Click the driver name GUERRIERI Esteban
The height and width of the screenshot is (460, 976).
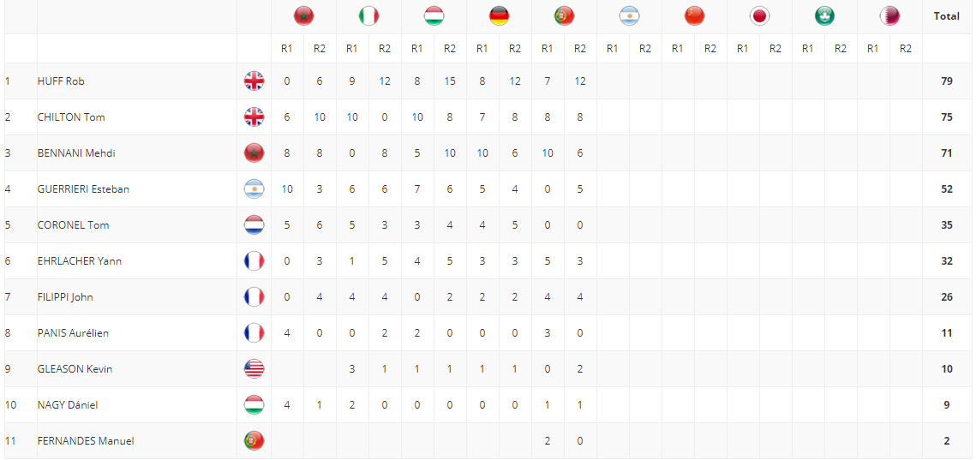pyautogui.click(x=83, y=189)
